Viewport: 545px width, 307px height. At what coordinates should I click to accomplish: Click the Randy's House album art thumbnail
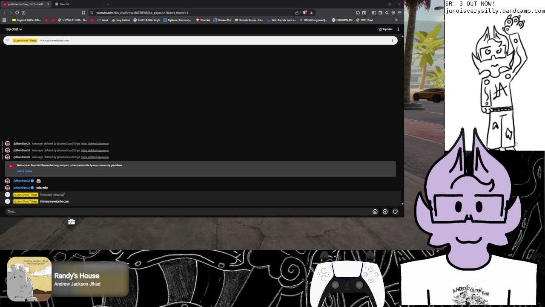click(29, 279)
